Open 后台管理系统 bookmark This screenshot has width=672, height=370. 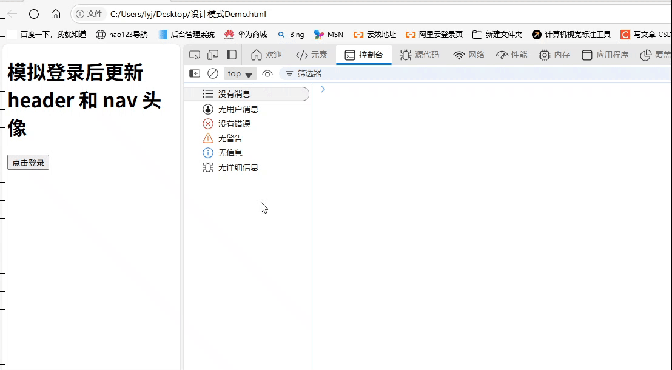(186, 35)
